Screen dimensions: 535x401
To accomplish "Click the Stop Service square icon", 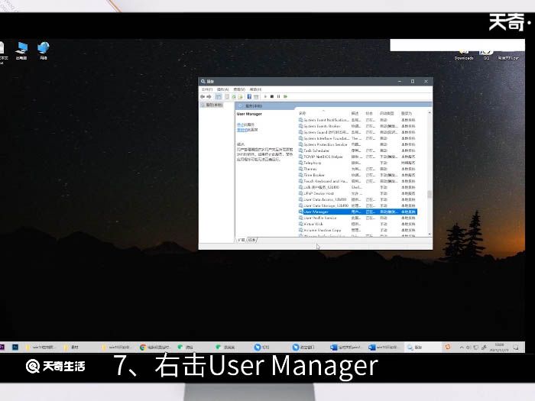I will click(272, 97).
